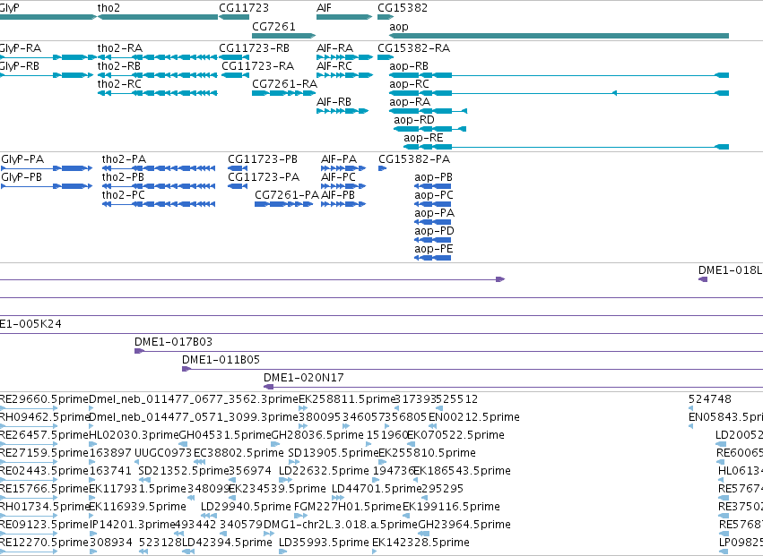763x556 pixels.
Task: Click the long aop gene bar
Action: (559, 36)
